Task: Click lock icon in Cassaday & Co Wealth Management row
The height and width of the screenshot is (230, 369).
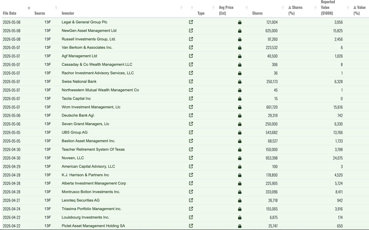Action: pyautogui.click(x=240, y=65)
